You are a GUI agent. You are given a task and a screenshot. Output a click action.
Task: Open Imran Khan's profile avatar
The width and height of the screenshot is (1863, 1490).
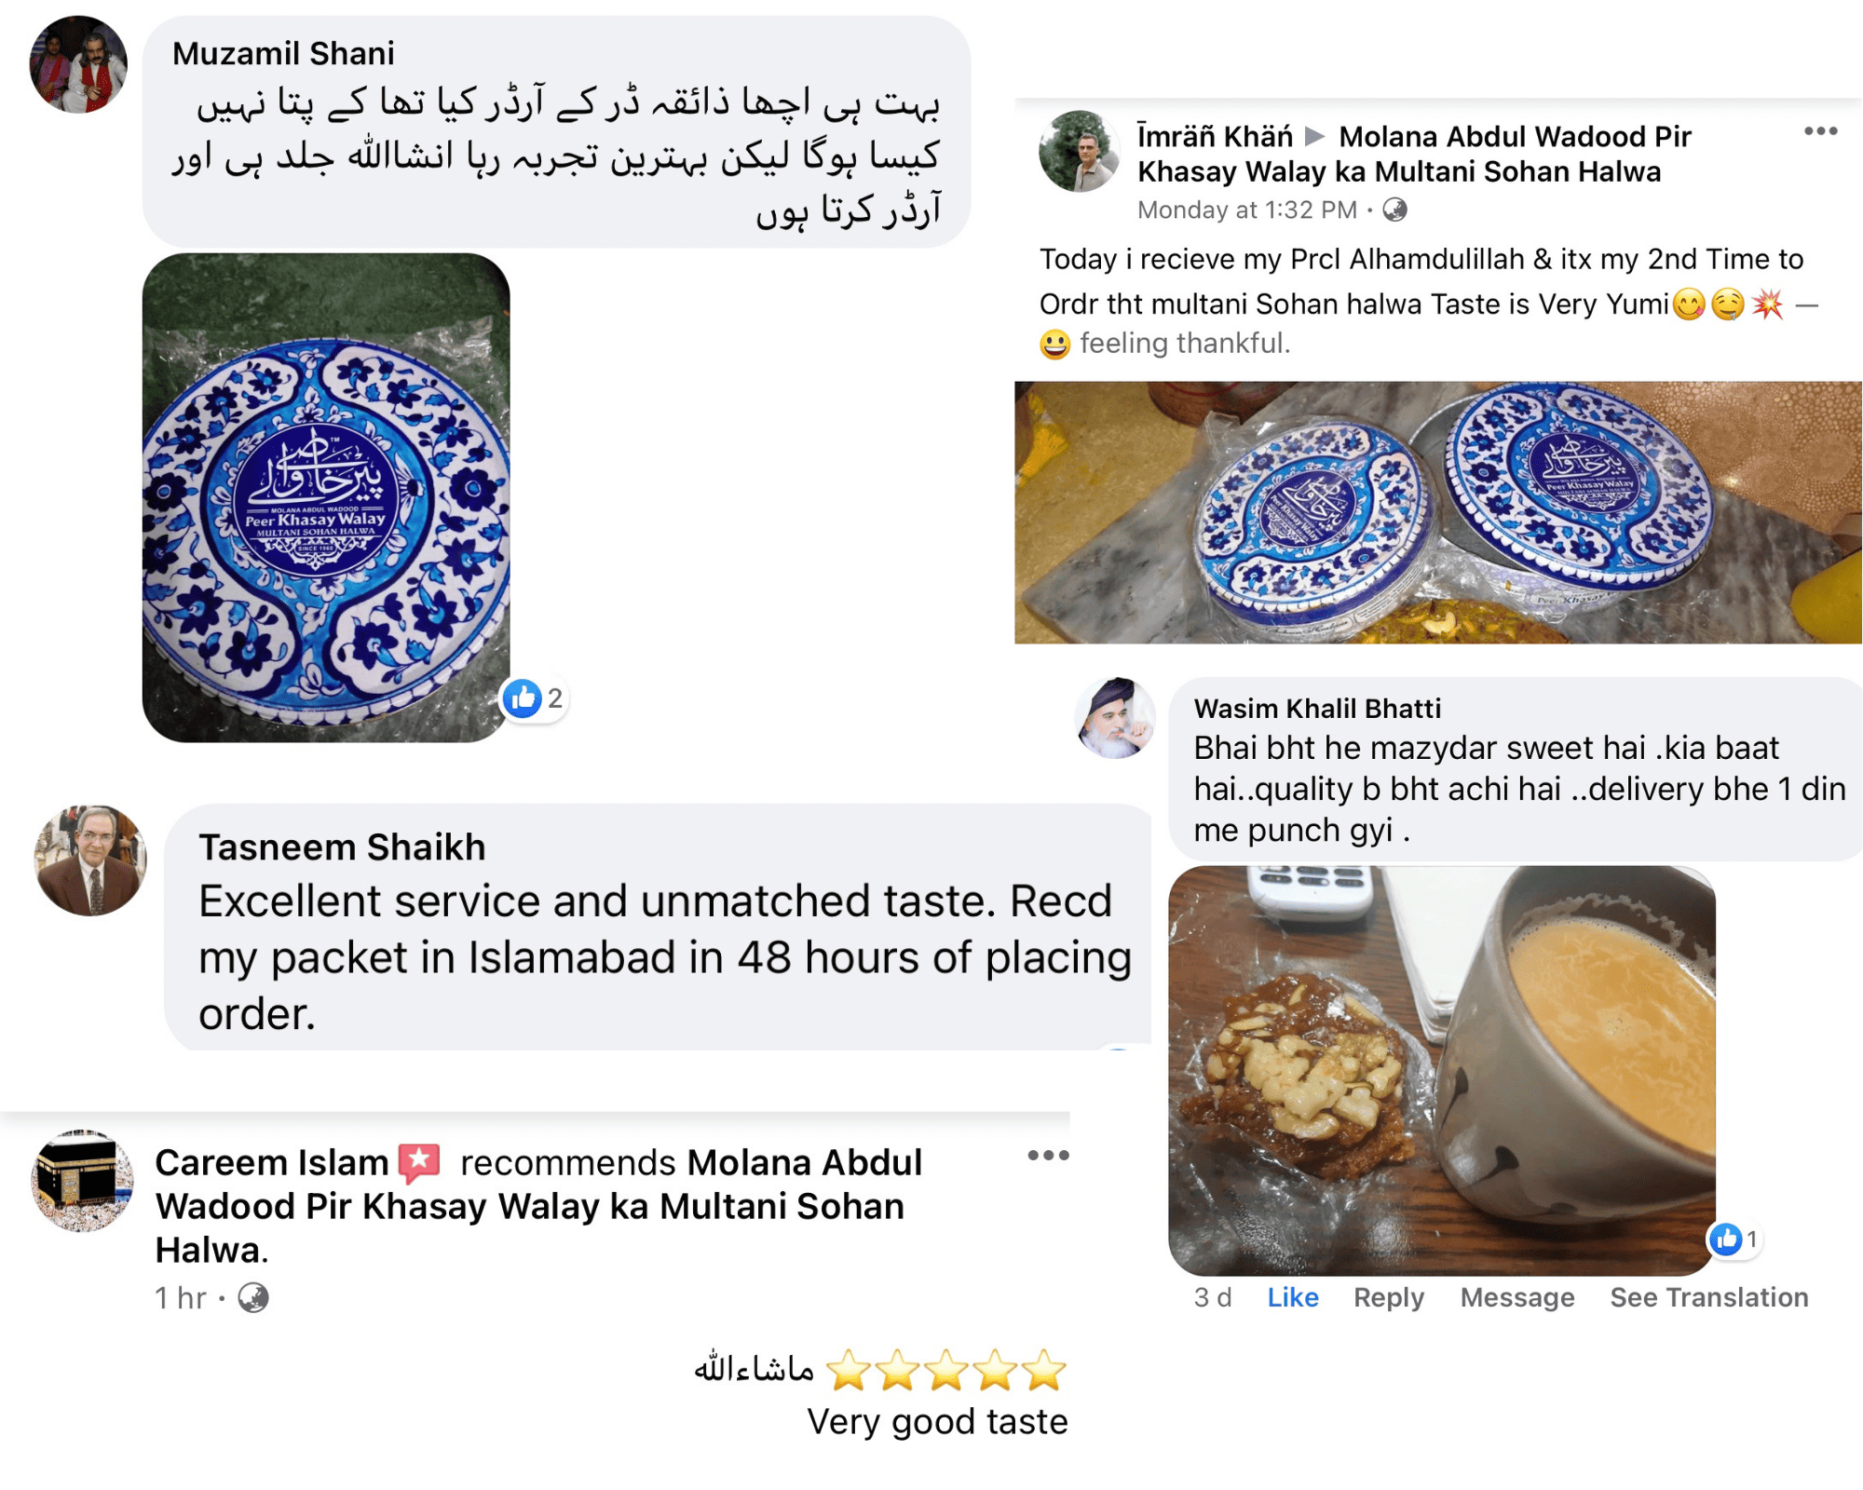pos(1079,152)
